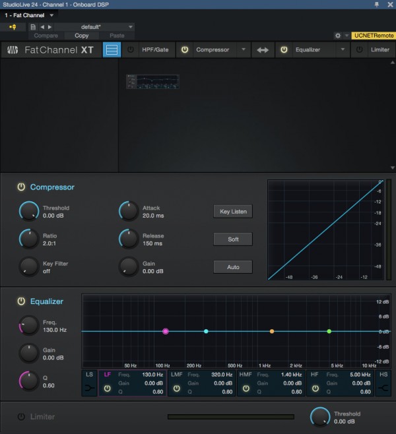Select next preset arrow

tap(49, 27)
